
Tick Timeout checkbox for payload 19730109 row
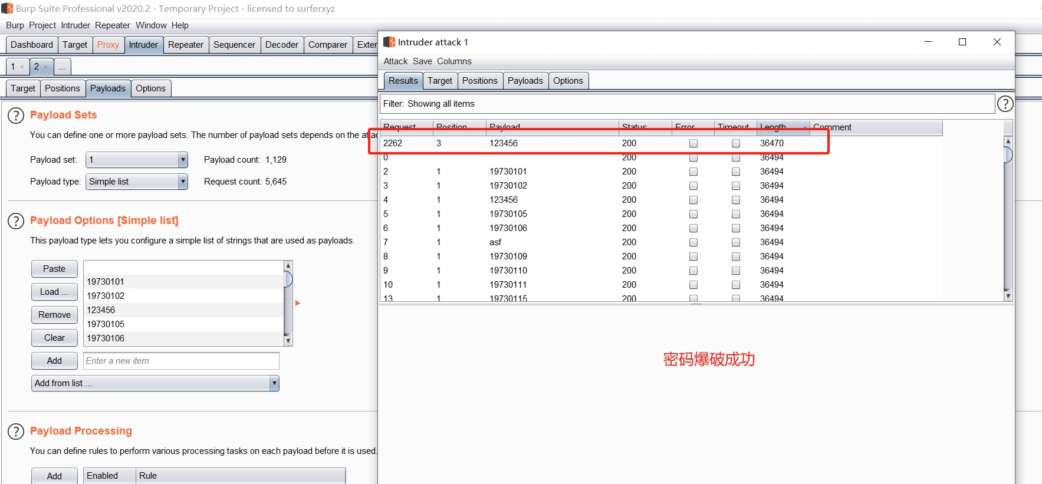[x=736, y=256]
